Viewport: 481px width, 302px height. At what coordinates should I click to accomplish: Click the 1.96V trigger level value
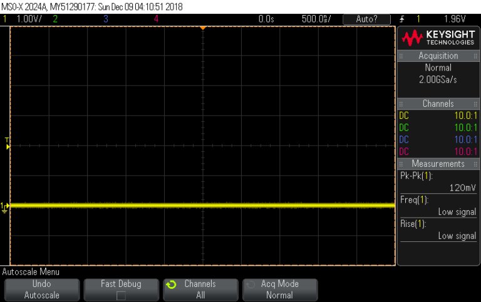click(x=455, y=19)
